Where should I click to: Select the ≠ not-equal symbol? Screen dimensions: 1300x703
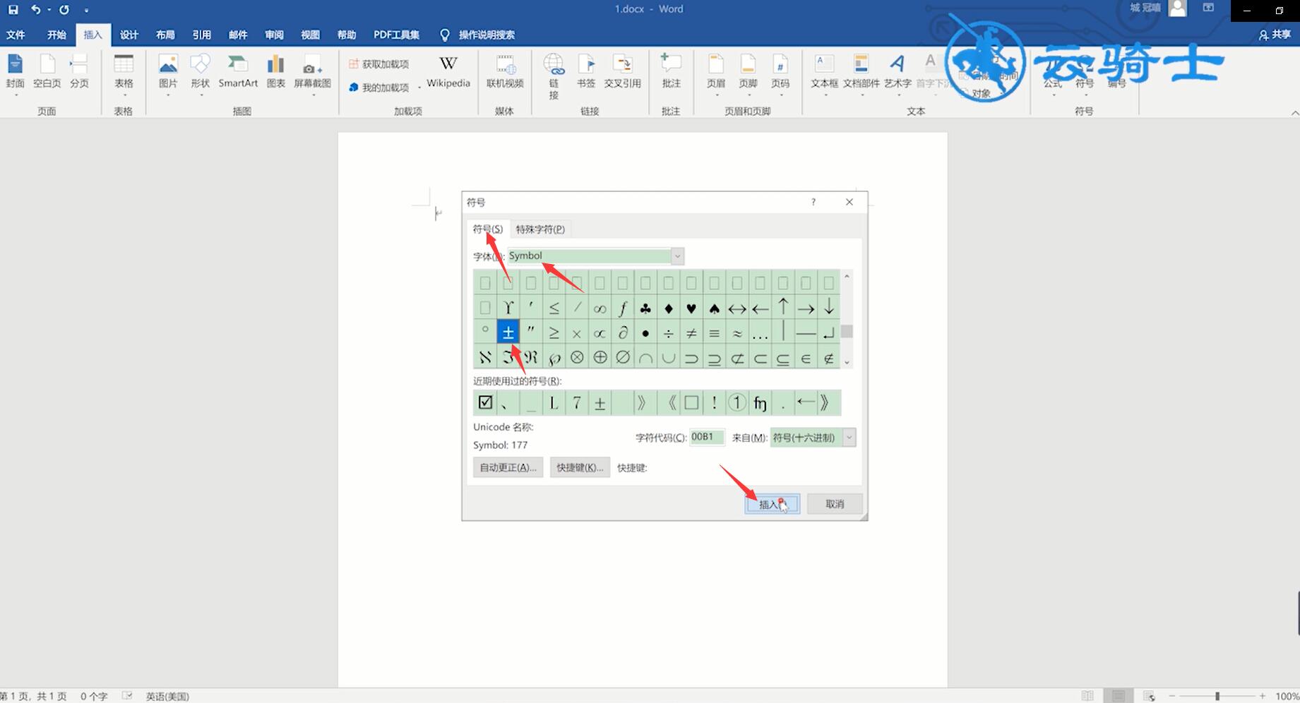click(691, 332)
